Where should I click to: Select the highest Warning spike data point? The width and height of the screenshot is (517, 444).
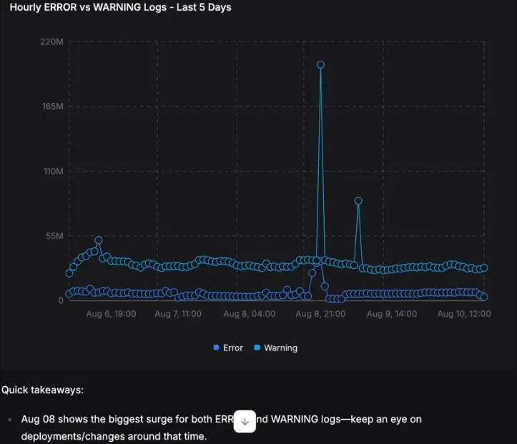click(x=321, y=64)
